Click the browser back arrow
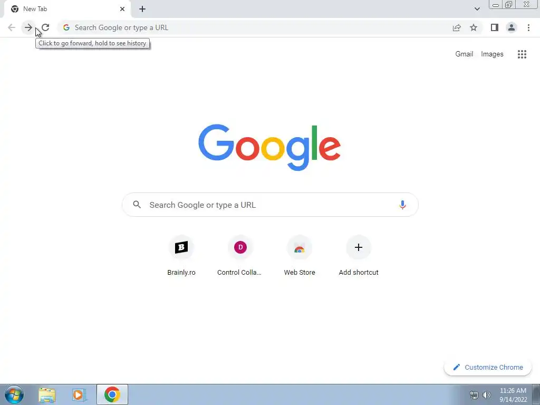The height and width of the screenshot is (405, 540). pos(12,27)
